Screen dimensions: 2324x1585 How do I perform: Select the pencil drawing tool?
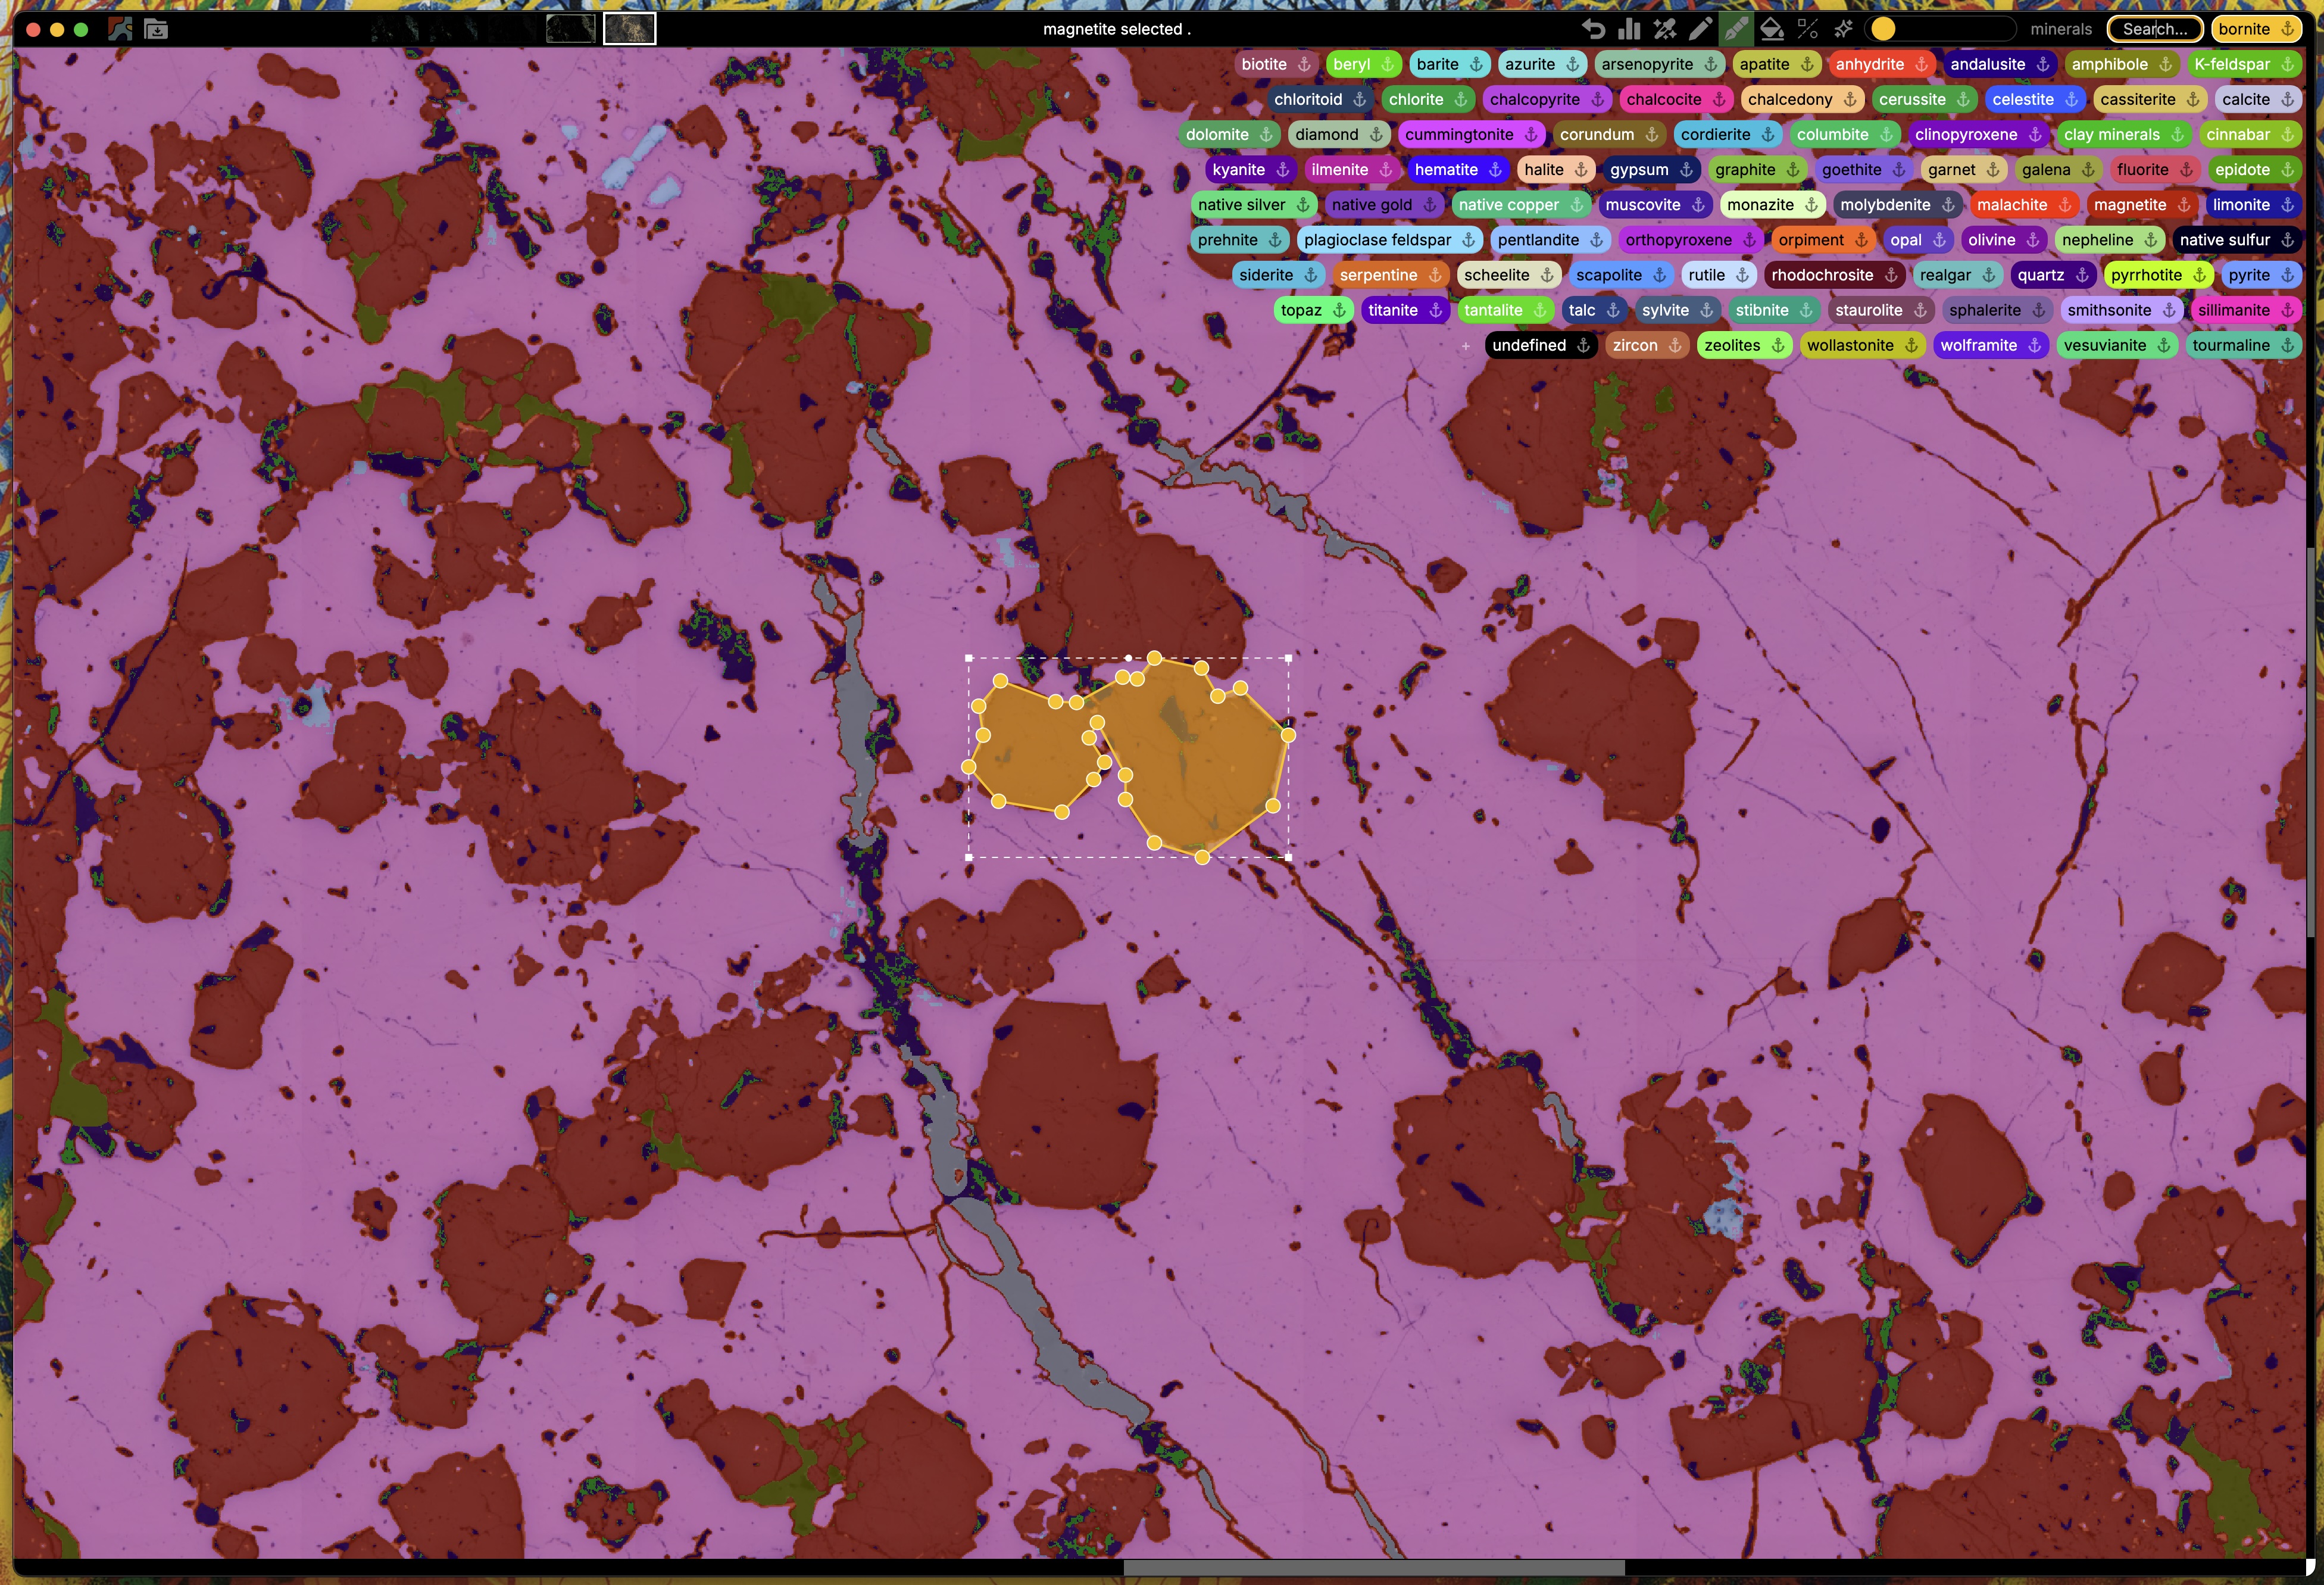tap(1700, 29)
